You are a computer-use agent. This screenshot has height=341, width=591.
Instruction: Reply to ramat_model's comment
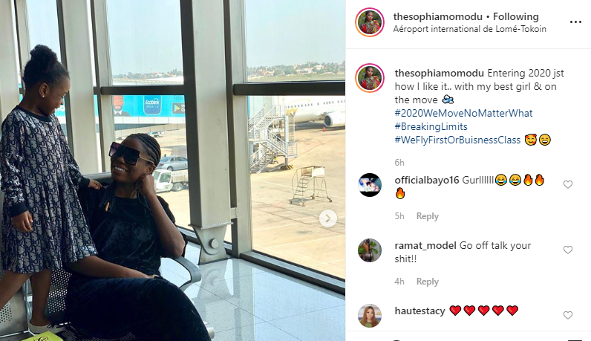(x=428, y=282)
